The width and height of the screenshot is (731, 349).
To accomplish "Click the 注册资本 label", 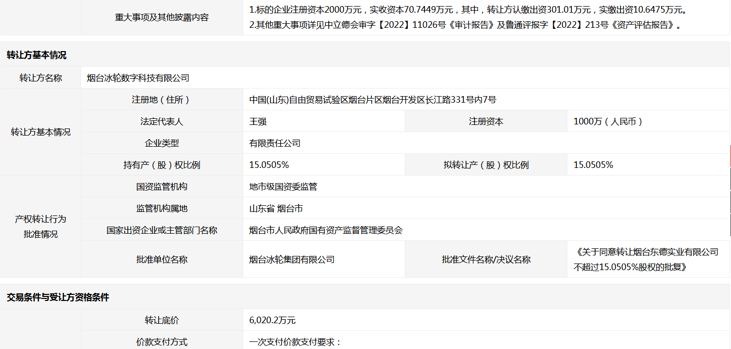I will (x=486, y=121).
